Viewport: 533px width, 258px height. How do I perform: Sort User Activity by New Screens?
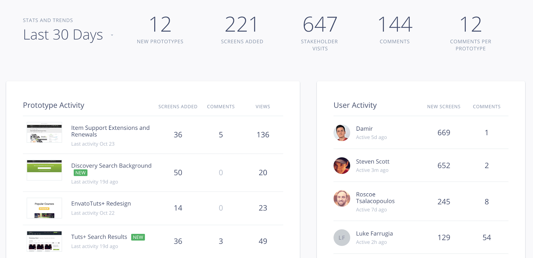click(444, 107)
